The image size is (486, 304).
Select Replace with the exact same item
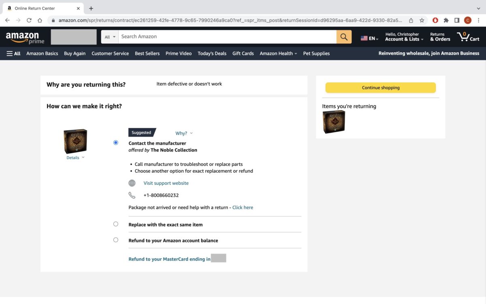(116, 224)
